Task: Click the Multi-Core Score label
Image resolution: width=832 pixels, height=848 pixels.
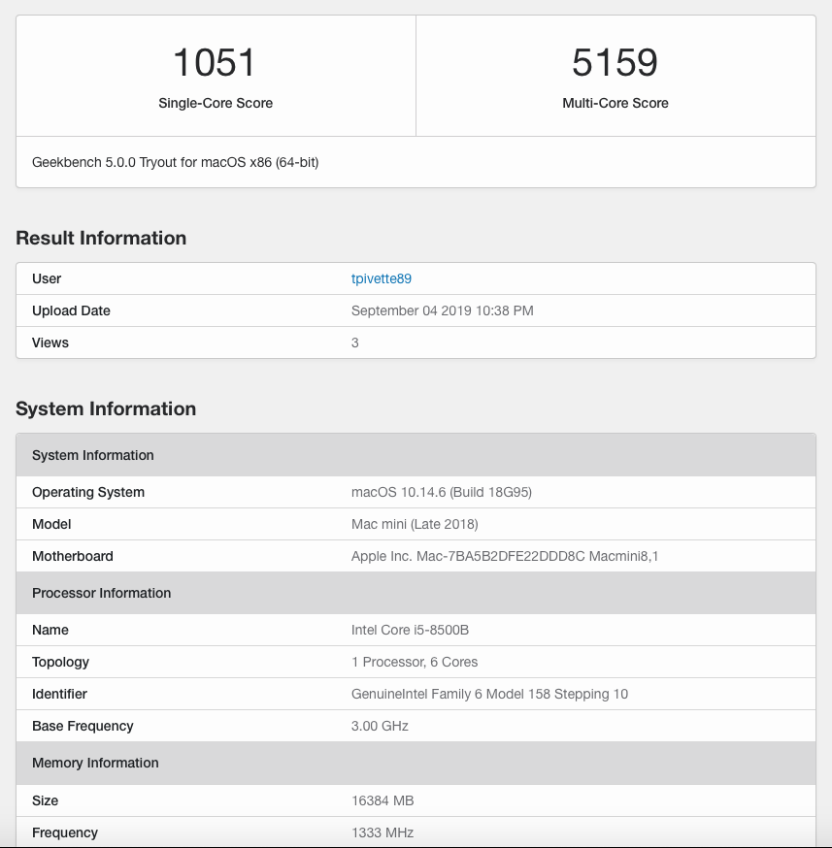Action: [x=616, y=103]
